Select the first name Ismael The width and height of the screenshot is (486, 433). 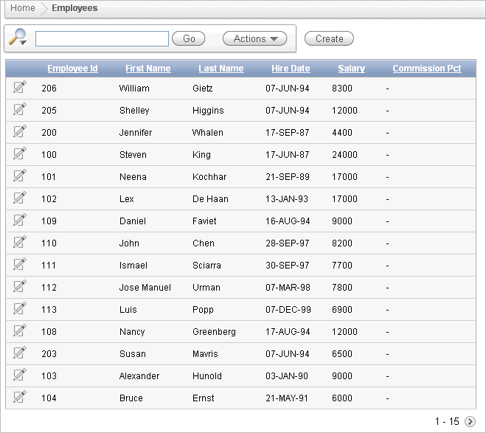click(133, 266)
